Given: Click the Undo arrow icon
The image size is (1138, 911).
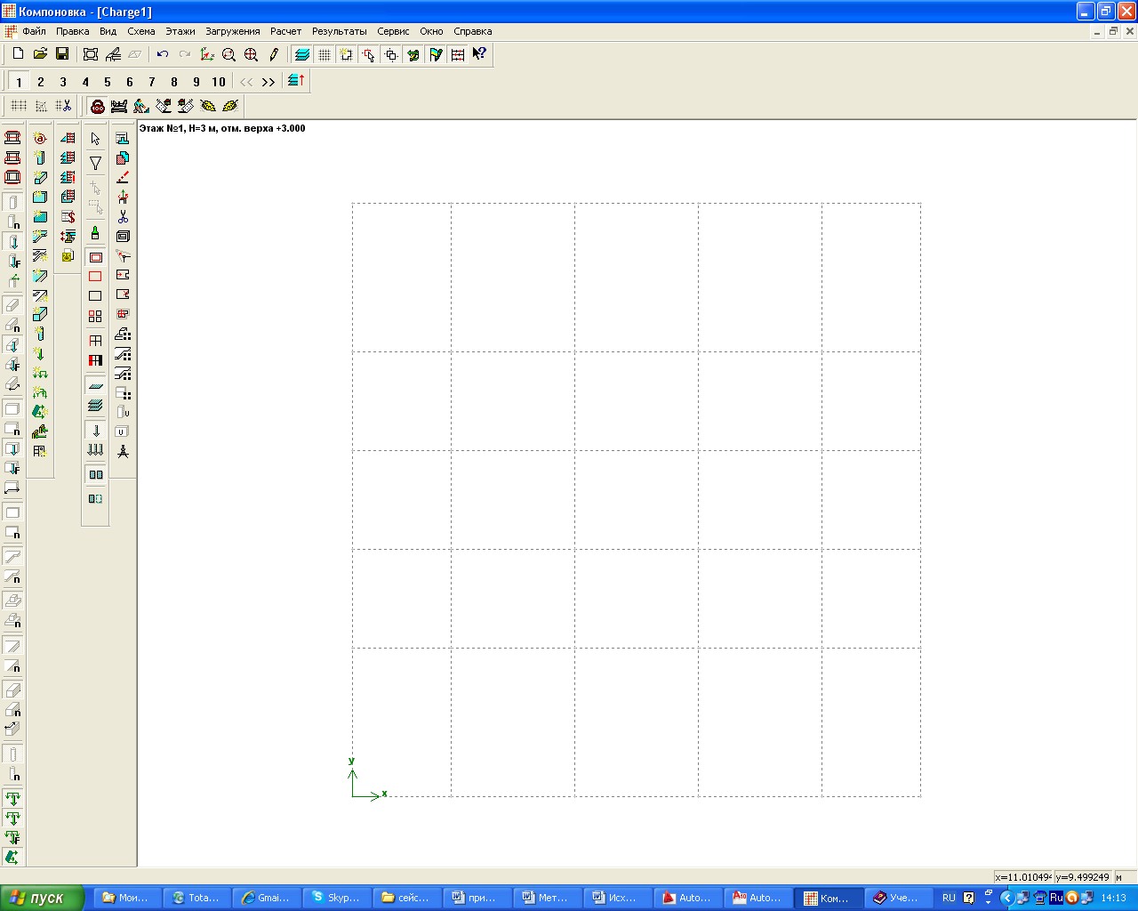Looking at the screenshot, I should 163,54.
